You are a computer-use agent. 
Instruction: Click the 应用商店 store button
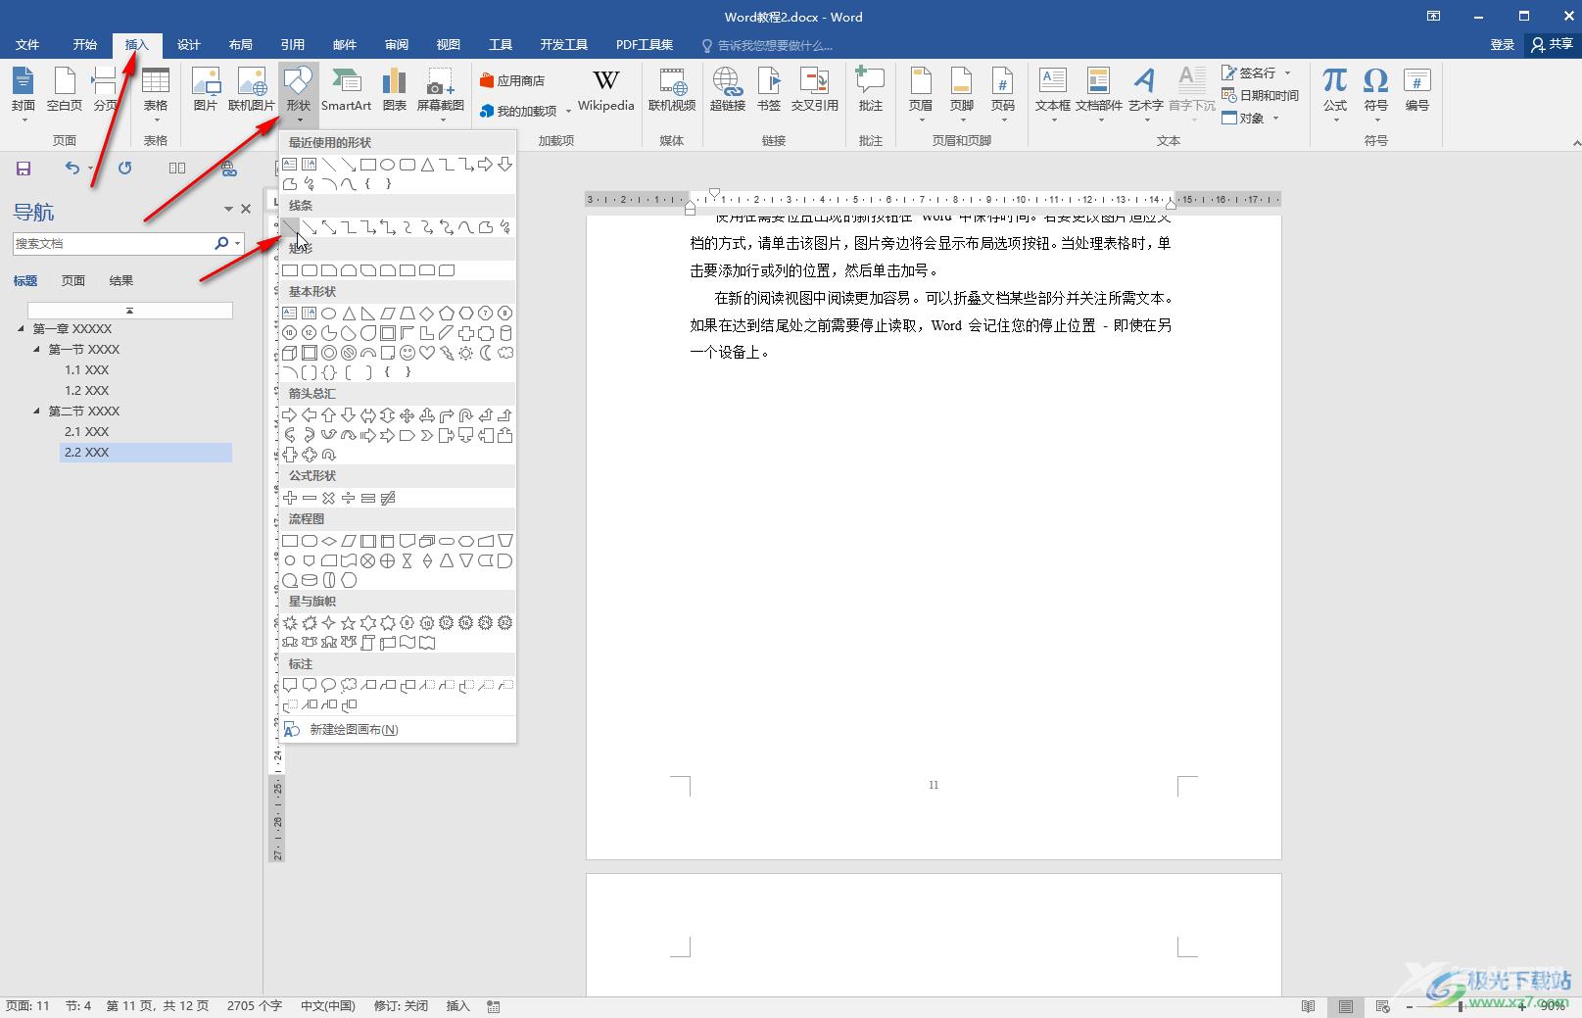(x=512, y=80)
